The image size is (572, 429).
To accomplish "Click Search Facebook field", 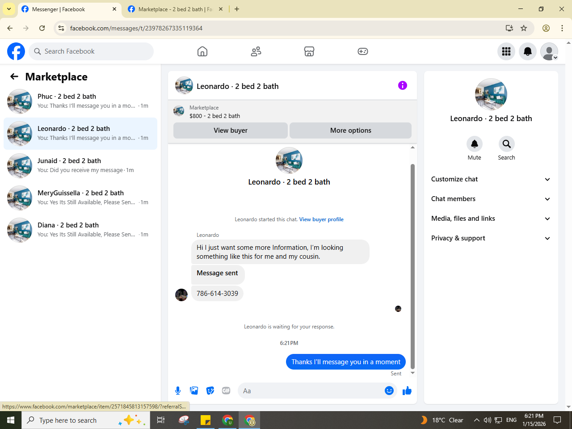I will click(x=91, y=51).
